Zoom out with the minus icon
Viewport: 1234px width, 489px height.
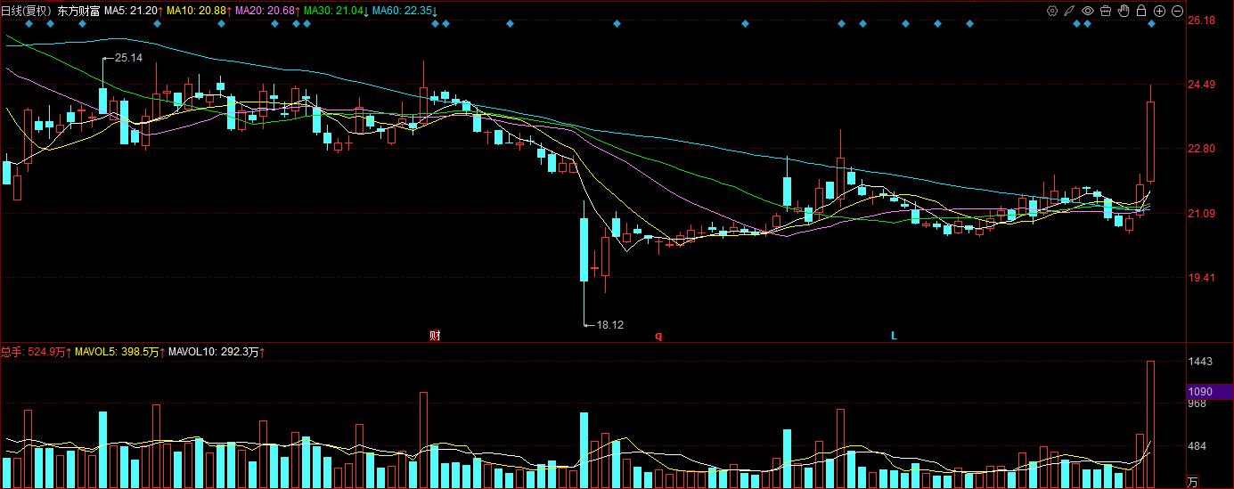coord(1177,11)
